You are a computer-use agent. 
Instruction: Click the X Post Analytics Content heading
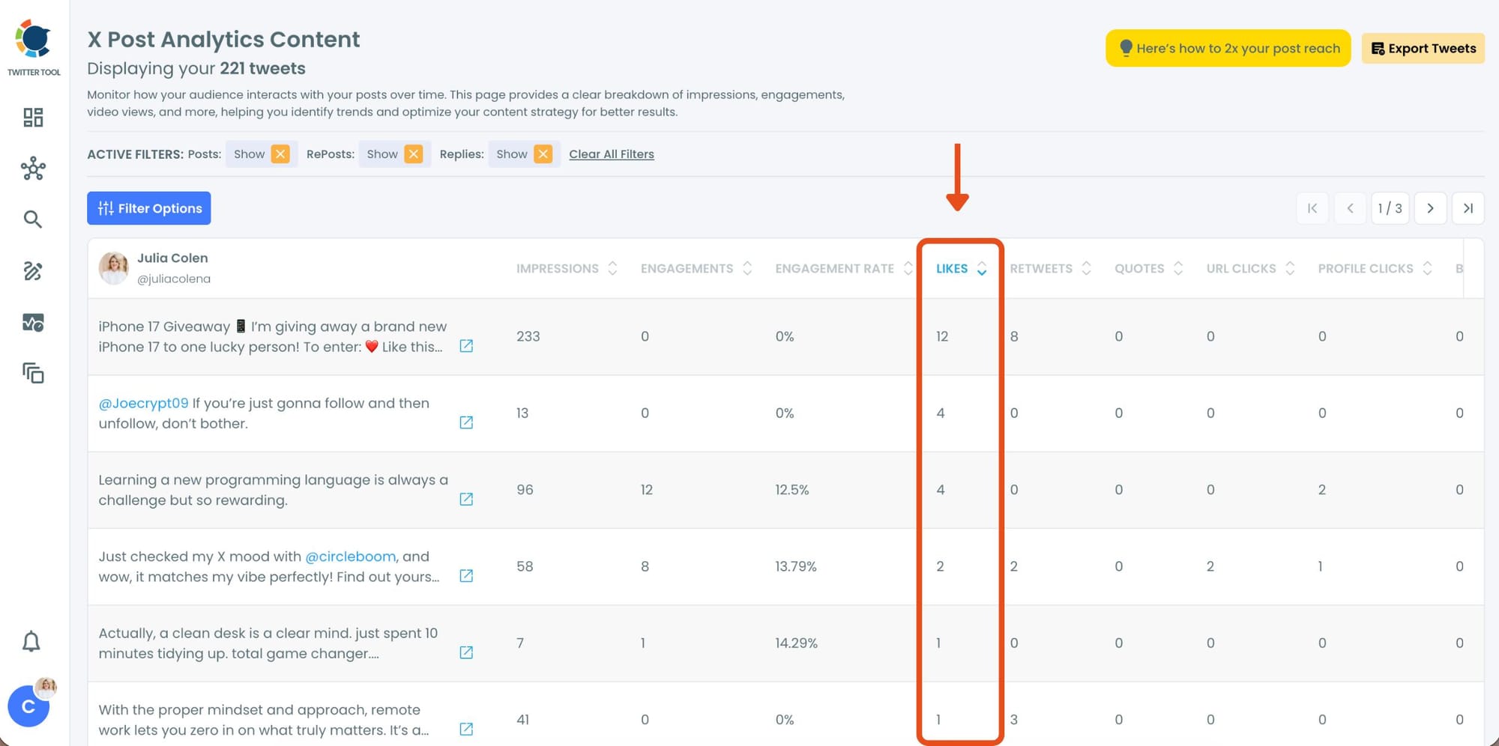(223, 39)
